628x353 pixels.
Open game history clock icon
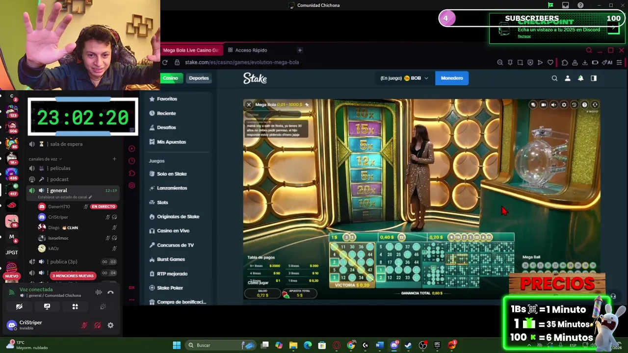574,104
